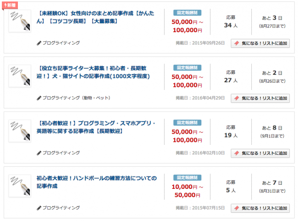Select the ブログライティング(動物・ペット) category link
The height and width of the screenshot is (221, 298).
76,98
